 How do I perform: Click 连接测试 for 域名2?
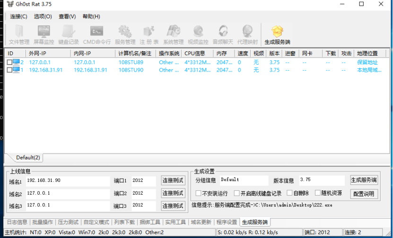173,193
